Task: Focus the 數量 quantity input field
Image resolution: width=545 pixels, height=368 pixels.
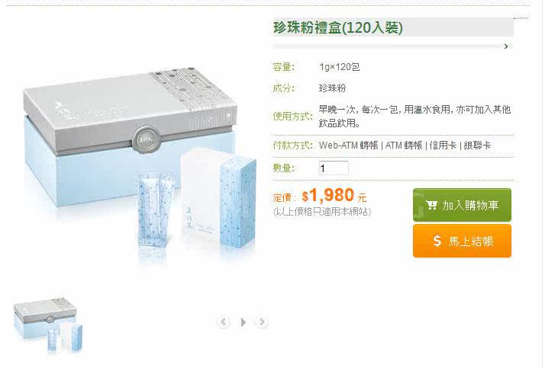Action: click(x=334, y=168)
